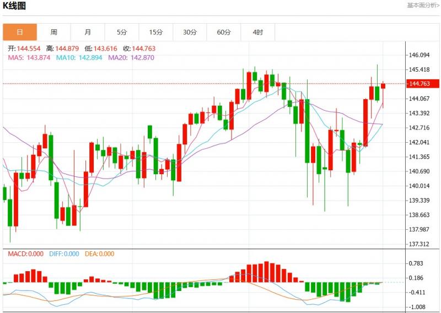Select the 周 weekly chart tab
This screenshot has width=441, height=313.
click(x=54, y=33)
